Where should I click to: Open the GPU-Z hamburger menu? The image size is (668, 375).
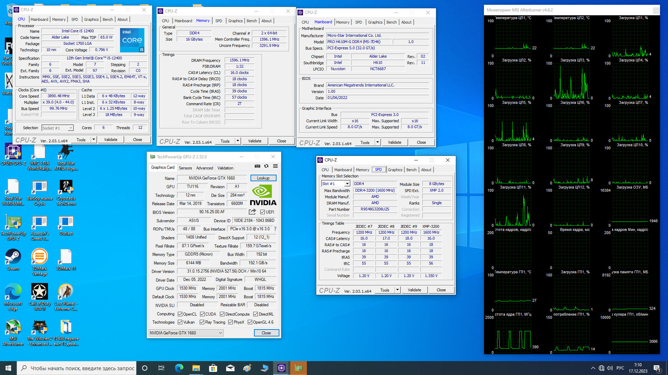pyautogui.click(x=275, y=166)
